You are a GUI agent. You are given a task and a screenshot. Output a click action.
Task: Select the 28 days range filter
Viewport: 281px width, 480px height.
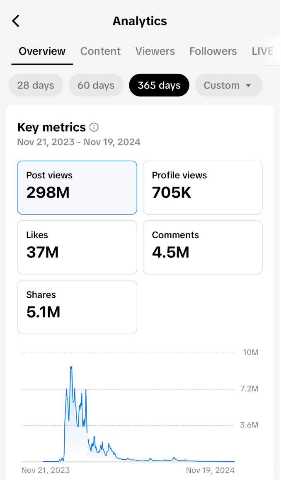pyautogui.click(x=36, y=85)
